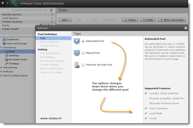The height and width of the screenshot is (128, 193).
Task: Select the vCenter Server wizard step
Action: [x=49, y=46]
